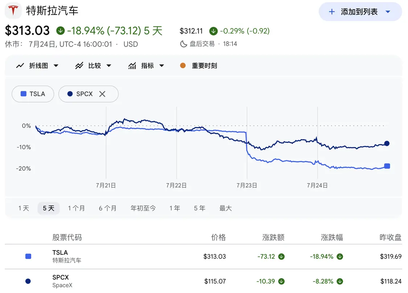Click the 价格 column header
Viewport: 408px width, 293px height.
tap(218, 237)
